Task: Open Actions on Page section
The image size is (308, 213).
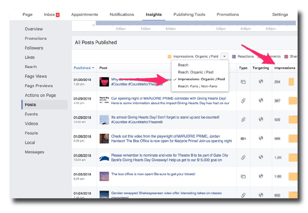Action: click(x=40, y=95)
